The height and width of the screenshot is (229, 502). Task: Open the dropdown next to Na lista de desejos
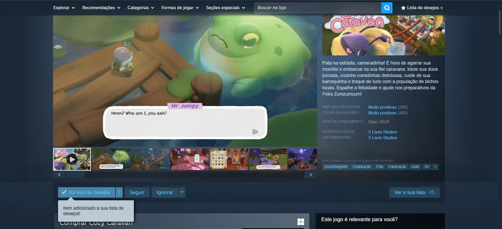point(119,192)
